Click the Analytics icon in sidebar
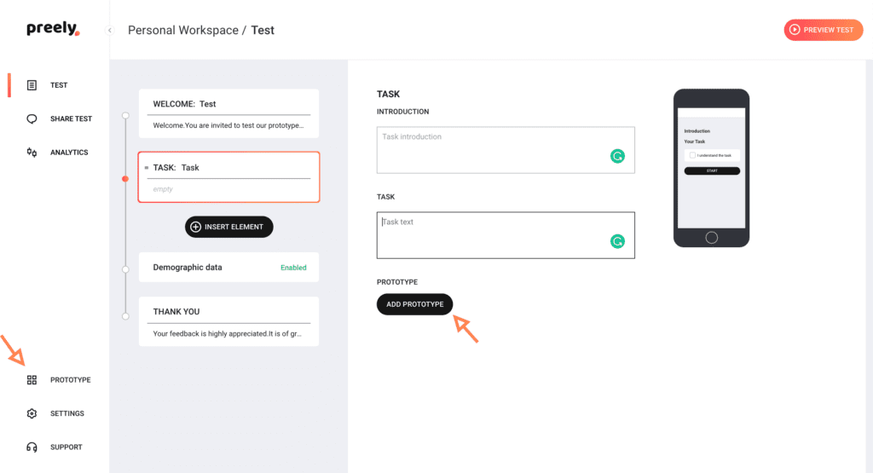 point(32,153)
